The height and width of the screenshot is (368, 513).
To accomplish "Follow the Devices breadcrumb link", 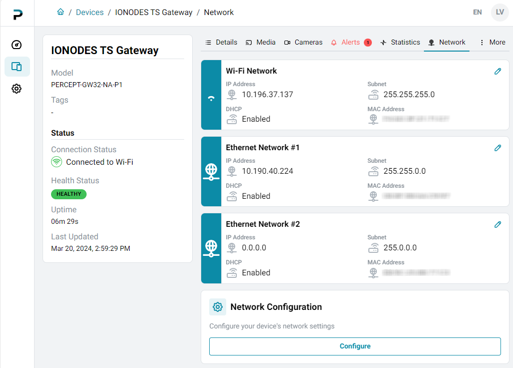I will pos(90,13).
